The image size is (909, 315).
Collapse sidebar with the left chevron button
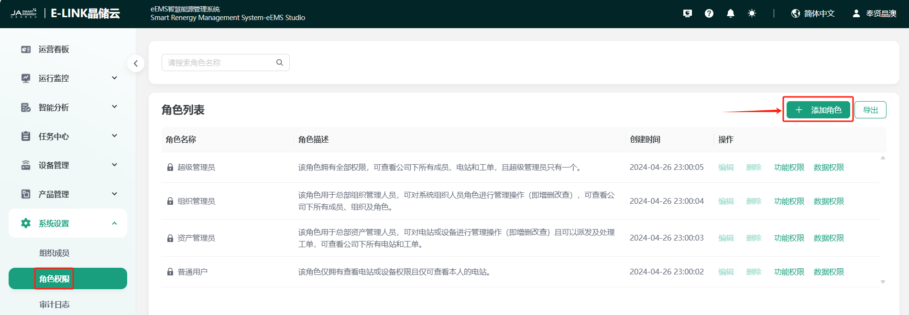(136, 63)
